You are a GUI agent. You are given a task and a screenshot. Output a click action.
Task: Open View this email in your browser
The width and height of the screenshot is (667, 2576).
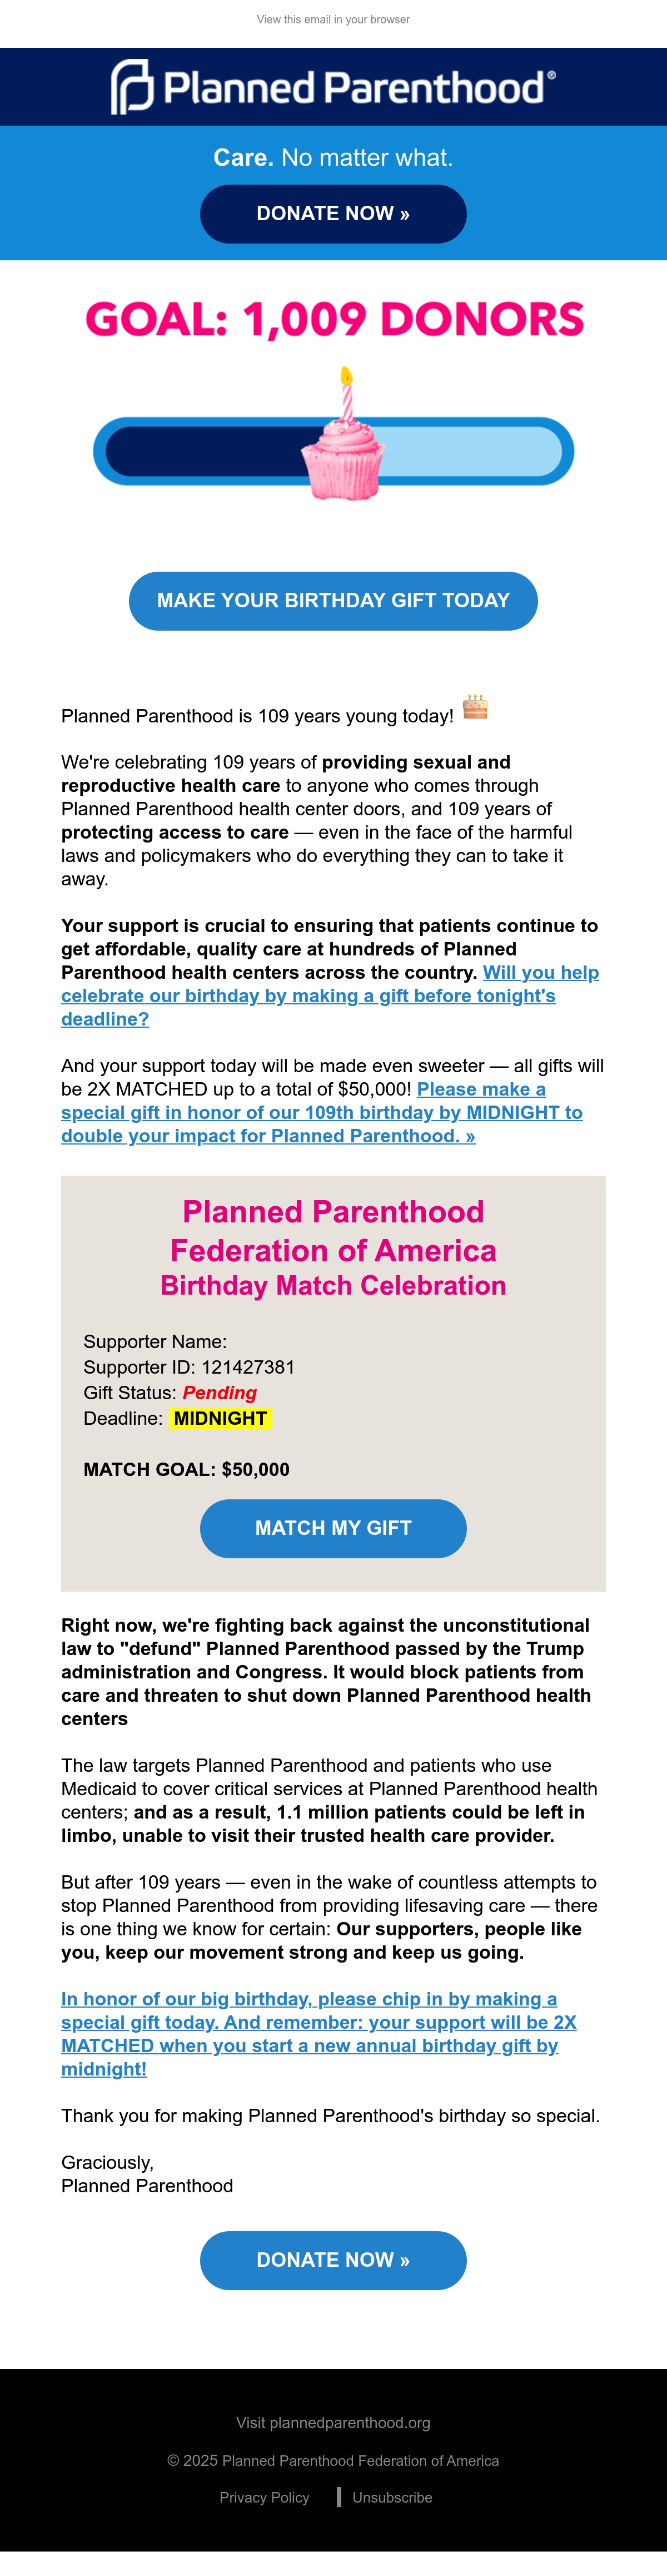click(333, 19)
